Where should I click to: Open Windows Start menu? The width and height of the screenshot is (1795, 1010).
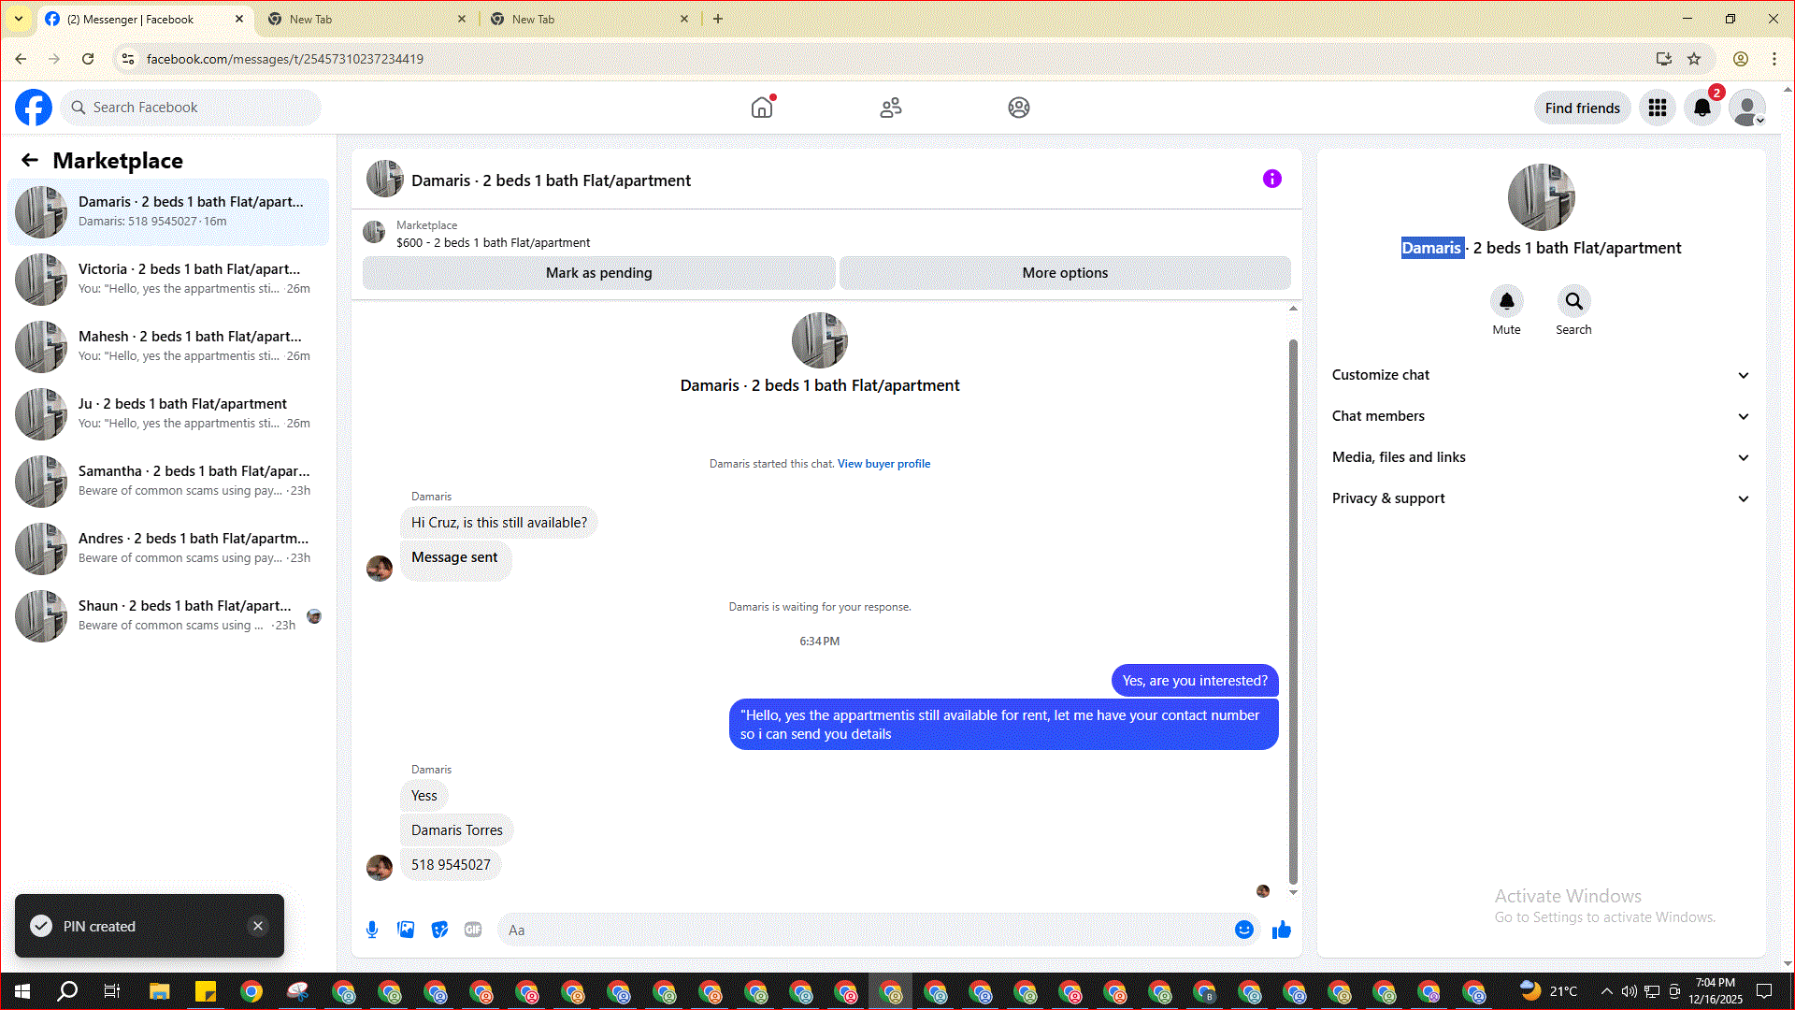tap(22, 991)
